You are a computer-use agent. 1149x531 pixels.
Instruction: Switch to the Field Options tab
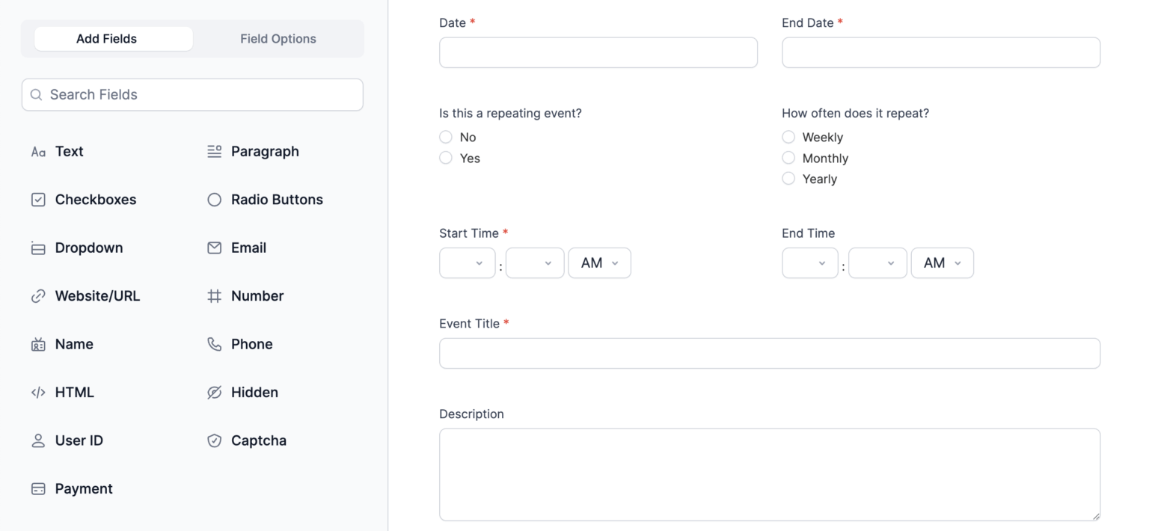(278, 39)
